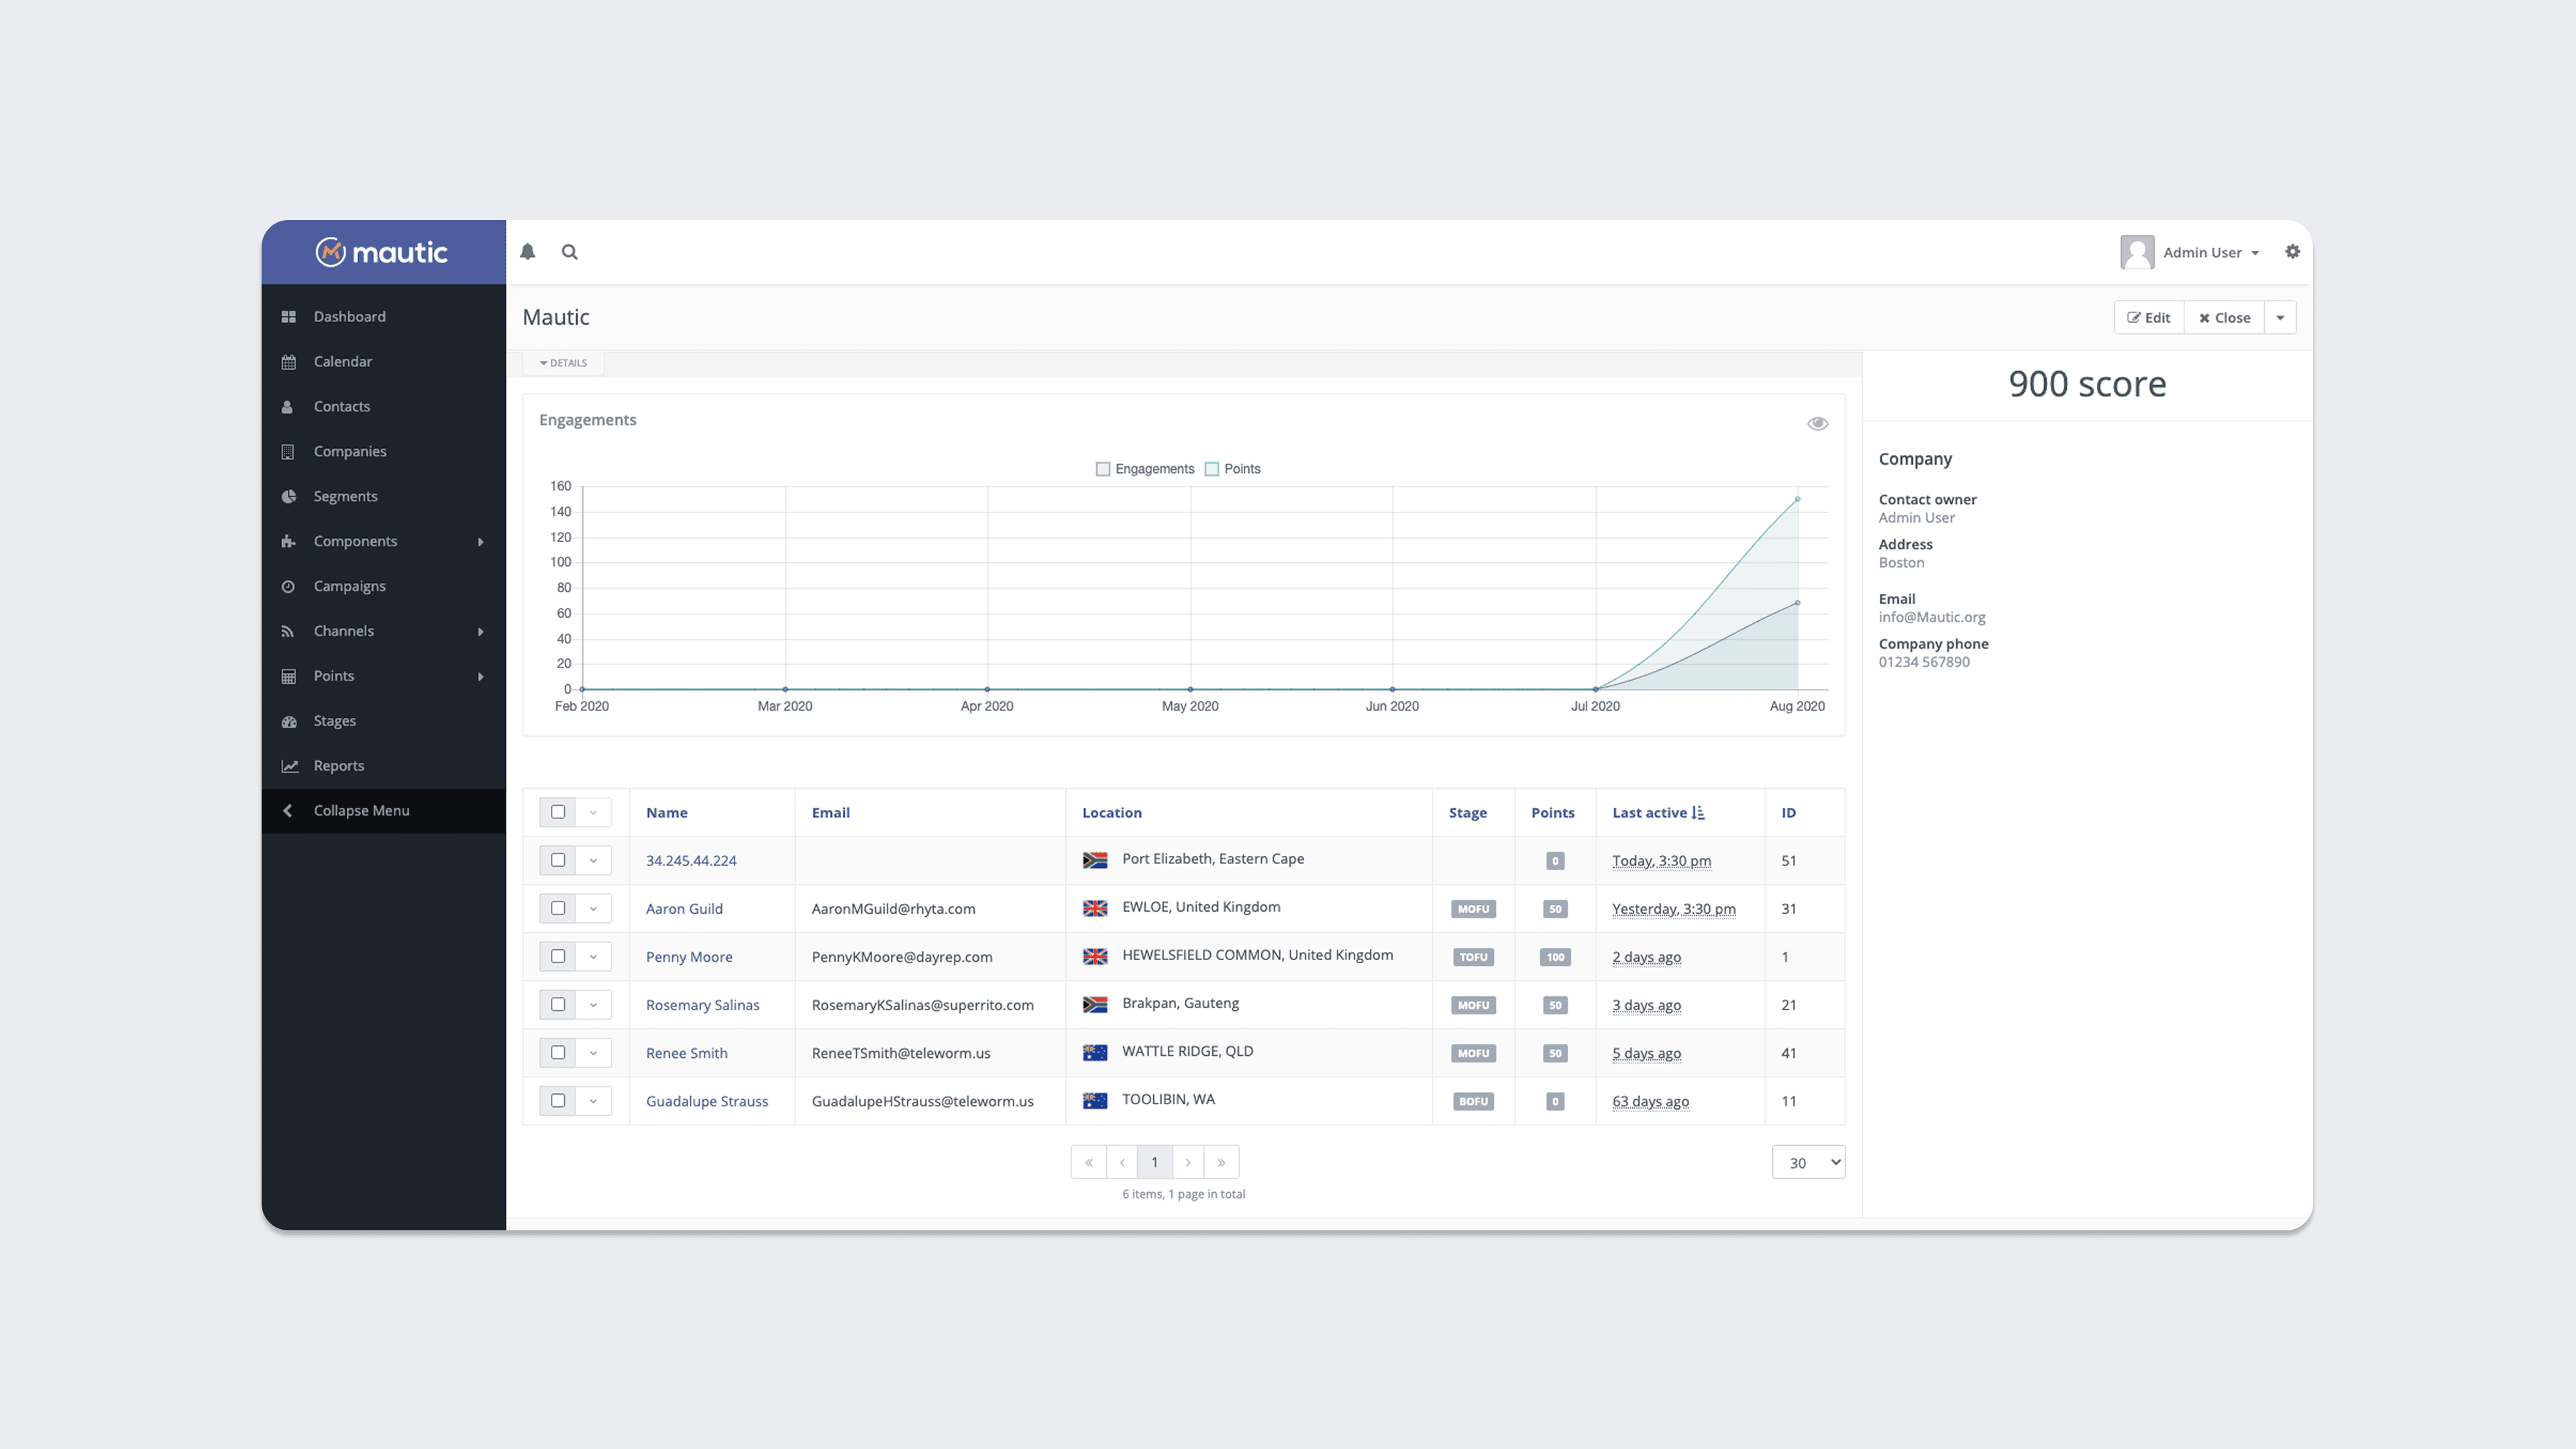Screen dimensions: 2576x1449
Task: Open Campaigns in sidebar
Action: coord(383,587)
